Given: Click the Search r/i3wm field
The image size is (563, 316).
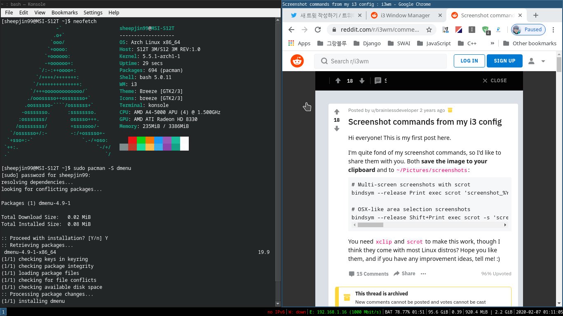Looking at the screenshot, I should click(x=380, y=61).
